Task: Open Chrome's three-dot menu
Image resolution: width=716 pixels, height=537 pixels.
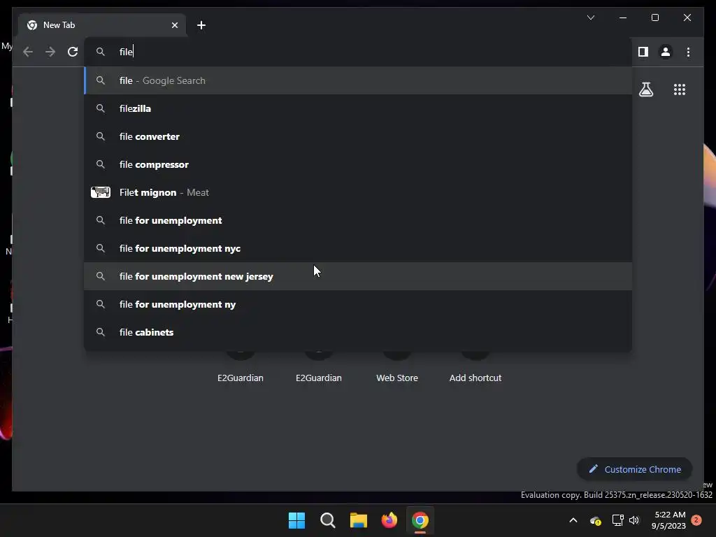Action: (688, 52)
